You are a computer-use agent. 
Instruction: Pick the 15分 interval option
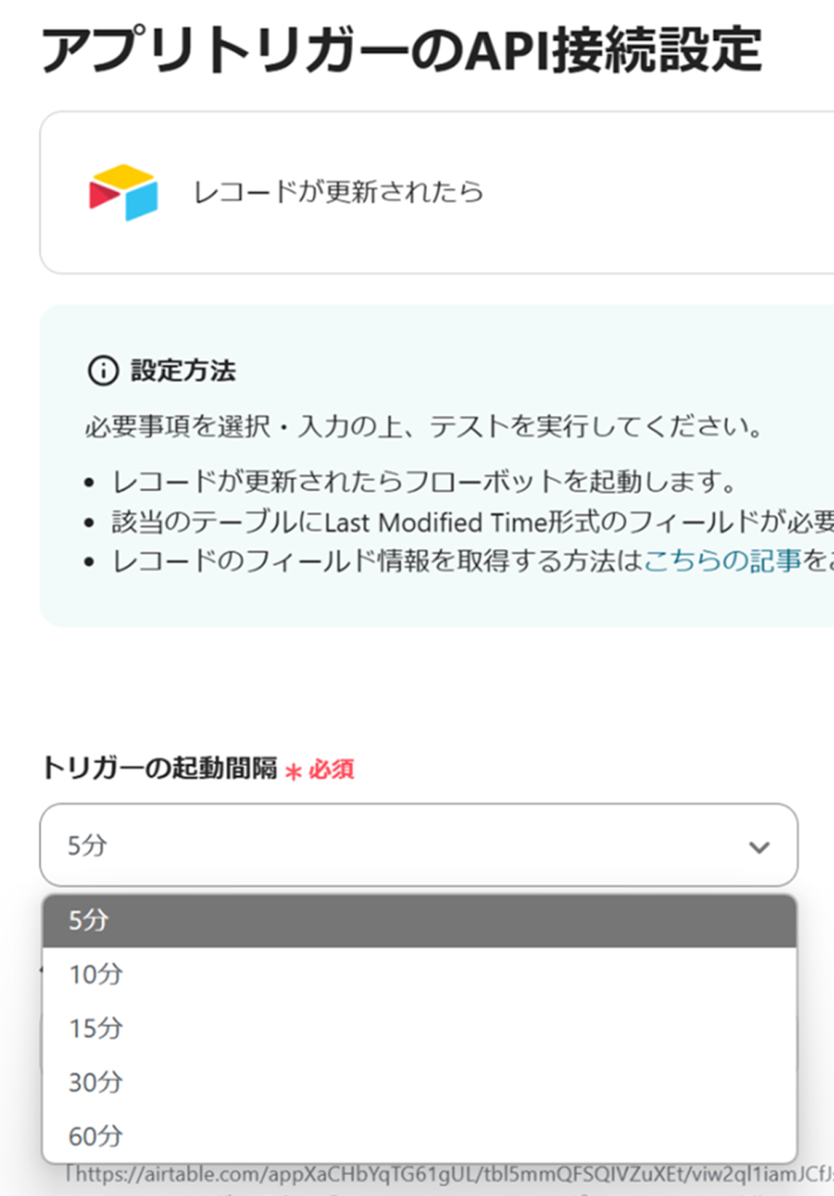(x=418, y=1028)
